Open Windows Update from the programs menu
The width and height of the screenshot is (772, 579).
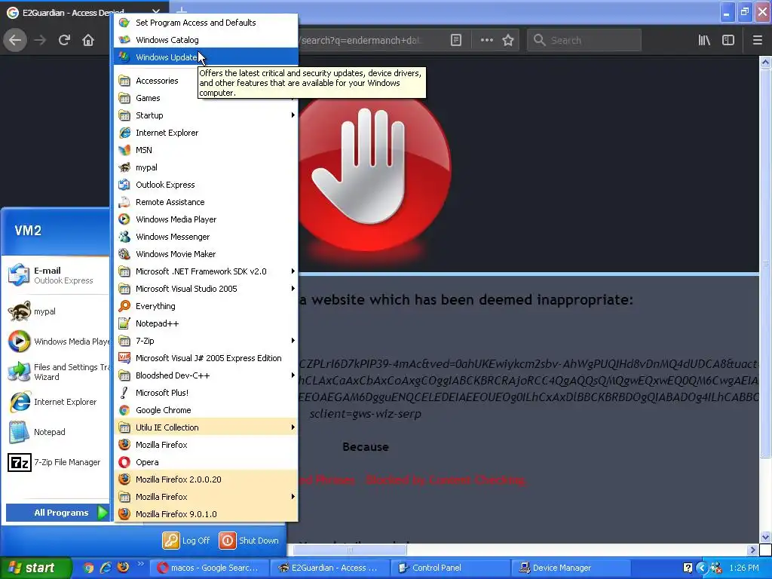click(206, 57)
